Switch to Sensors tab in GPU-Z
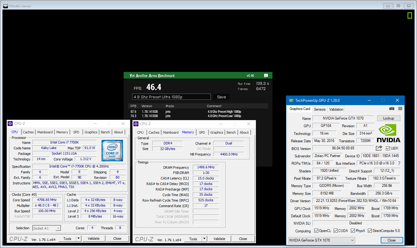This screenshot has height=248, width=417. [320, 109]
